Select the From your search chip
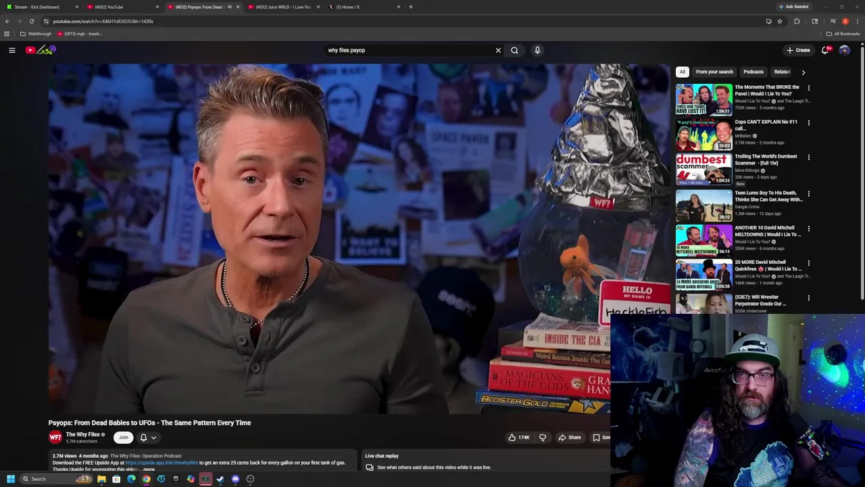The width and height of the screenshot is (865, 487). click(714, 72)
